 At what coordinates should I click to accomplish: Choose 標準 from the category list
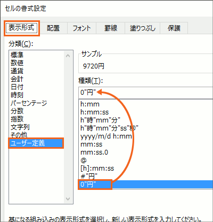pos(17,55)
